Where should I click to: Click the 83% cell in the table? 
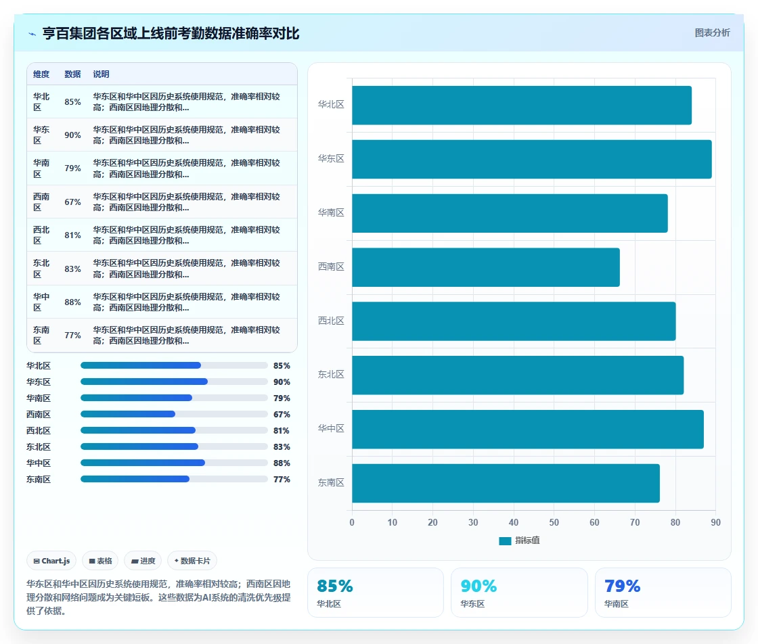(72, 269)
